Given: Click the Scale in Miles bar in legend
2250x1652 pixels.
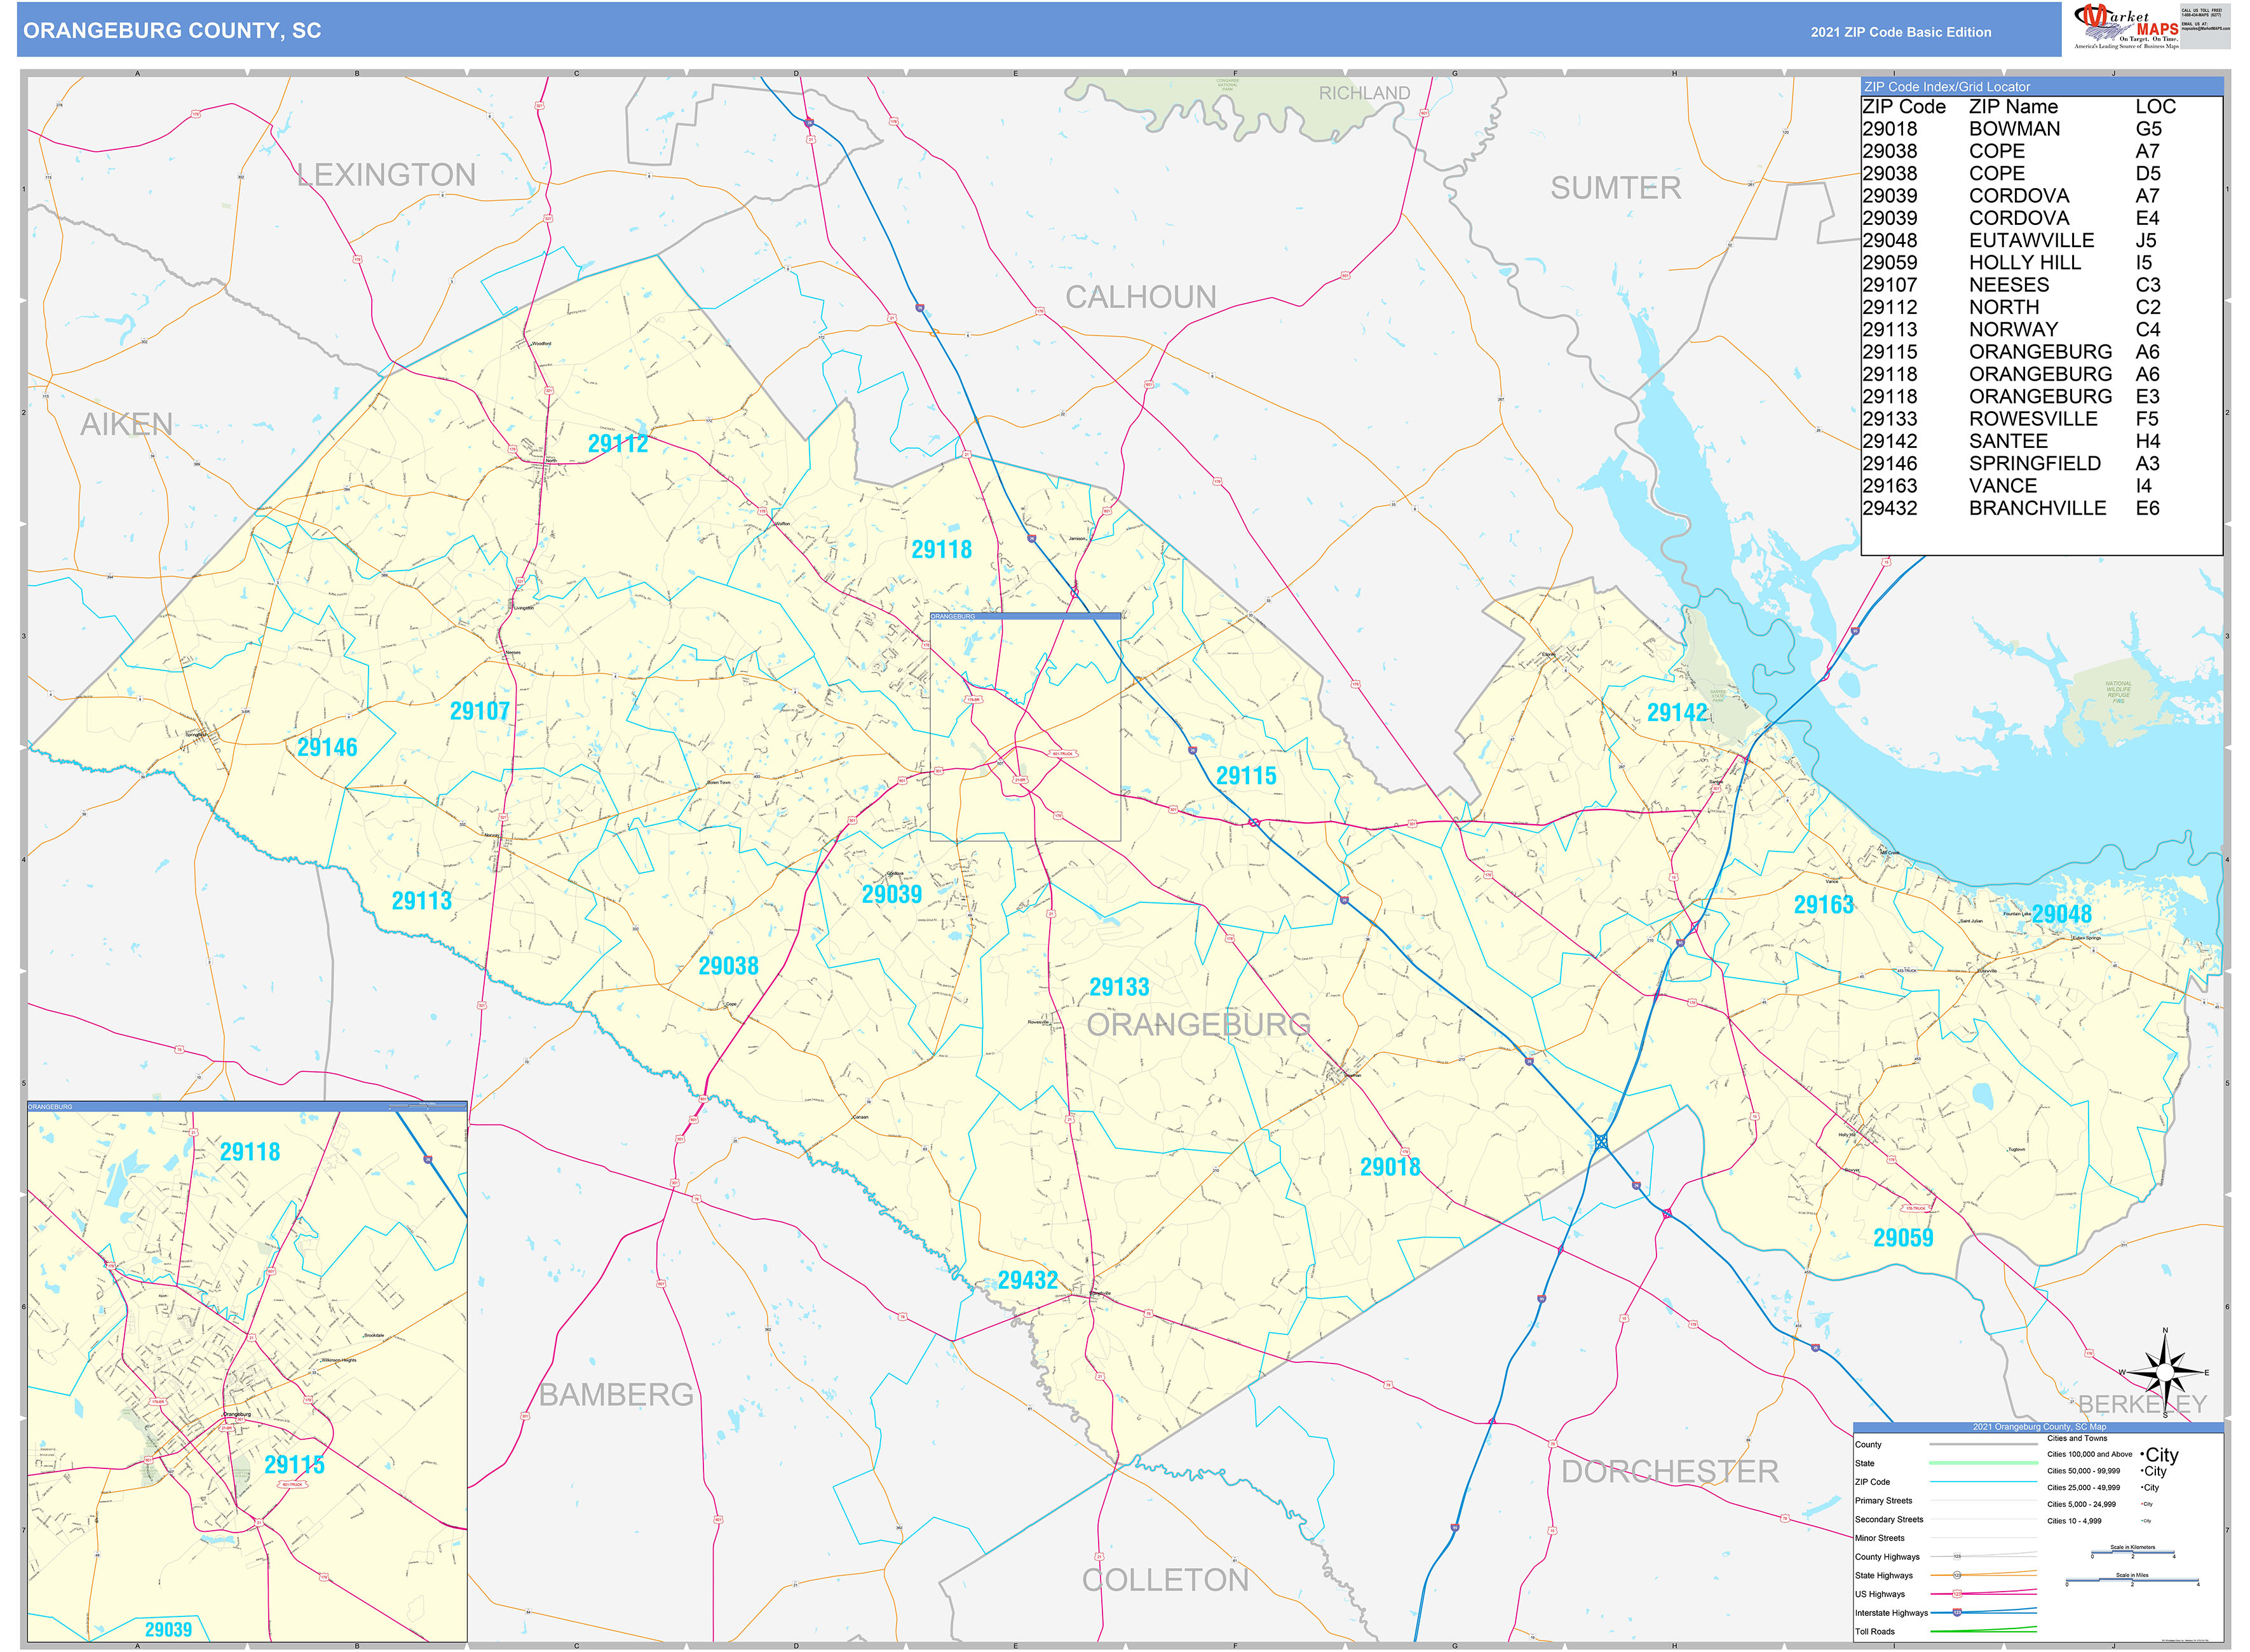Looking at the screenshot, I should pos(2132,1581).
